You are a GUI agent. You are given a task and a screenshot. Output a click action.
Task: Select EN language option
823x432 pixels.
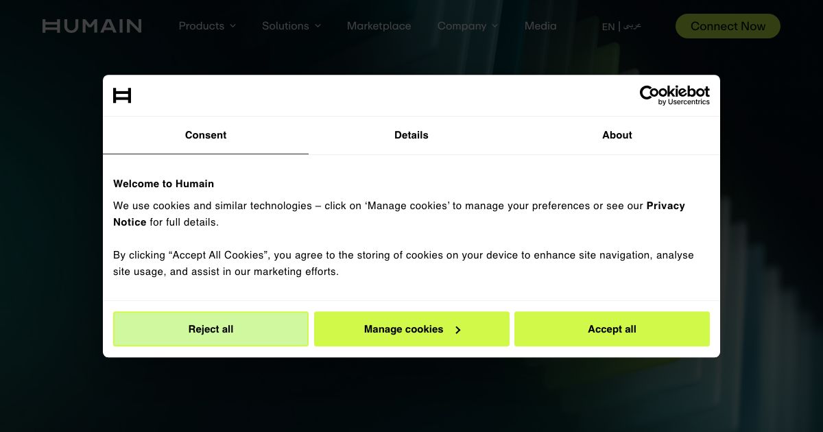[x=608, y=27]
